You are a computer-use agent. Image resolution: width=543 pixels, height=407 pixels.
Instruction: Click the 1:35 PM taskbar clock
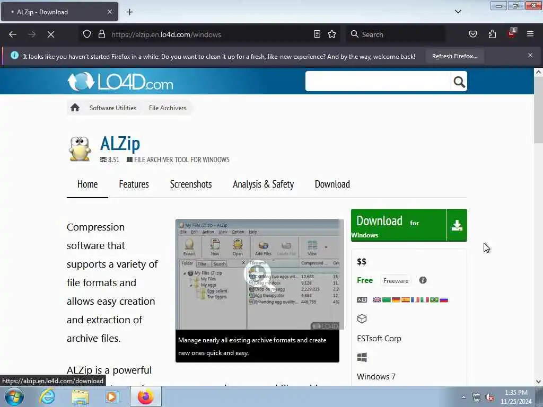click(x=516, y=393)
